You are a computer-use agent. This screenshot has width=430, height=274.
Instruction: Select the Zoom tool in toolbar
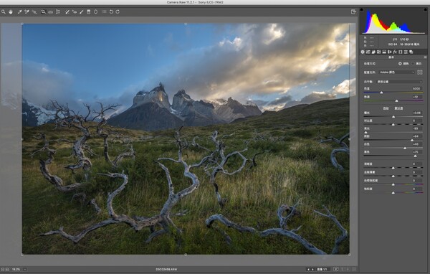[x=4, y=11]
